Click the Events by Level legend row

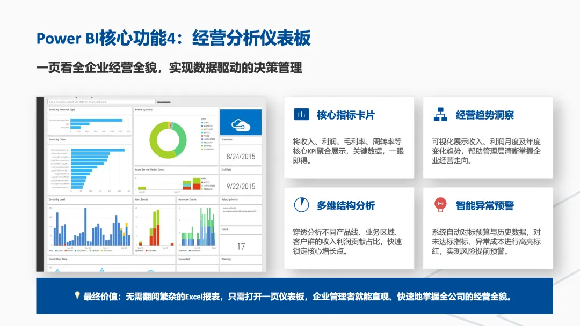click(x=81, y=251)
